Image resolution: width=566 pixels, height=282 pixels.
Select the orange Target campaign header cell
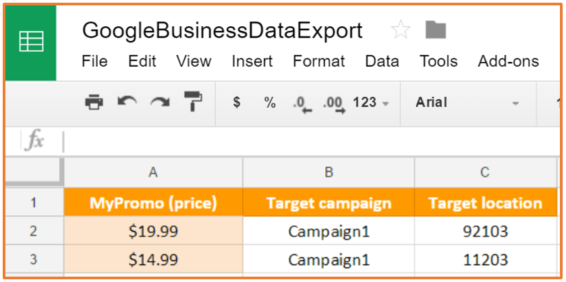[329, 203]
